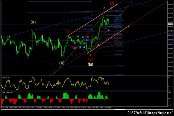Click the orange "(c)" sub-wave label
The image size is (174, 116).
(x=90, y=55)
